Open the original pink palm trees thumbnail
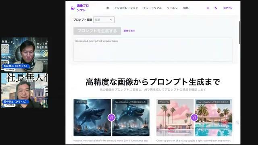The width and height of the screenshot is (258, 145). [x=175, y=117]
